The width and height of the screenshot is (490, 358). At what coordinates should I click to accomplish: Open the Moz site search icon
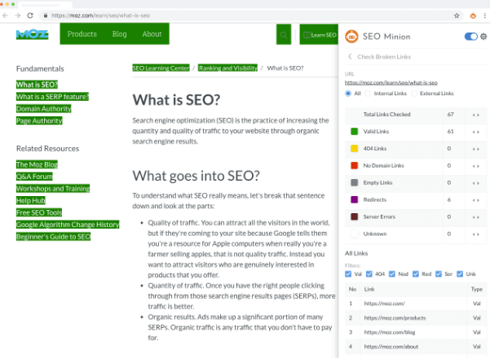pos(284,35)
